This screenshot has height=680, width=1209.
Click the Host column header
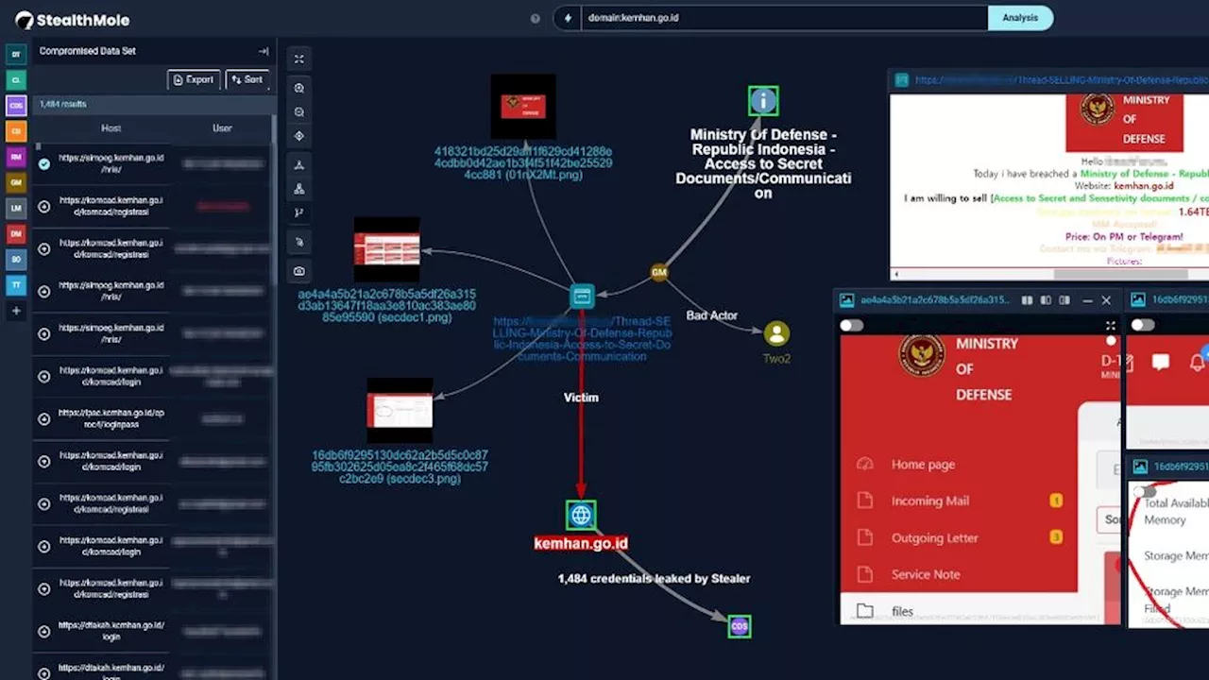pos(111,128)
